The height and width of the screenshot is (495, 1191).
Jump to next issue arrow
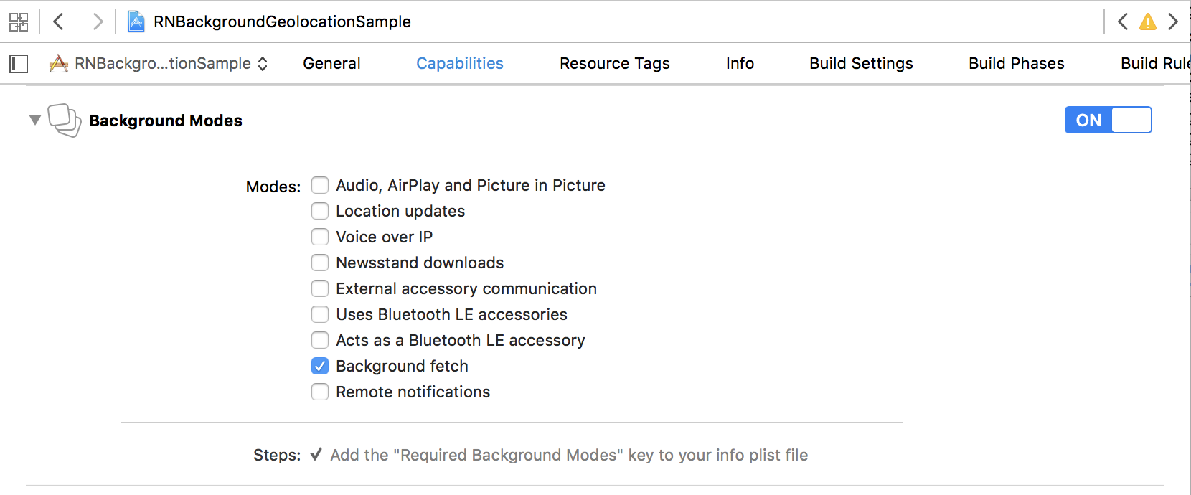(x=1173, y=22)
